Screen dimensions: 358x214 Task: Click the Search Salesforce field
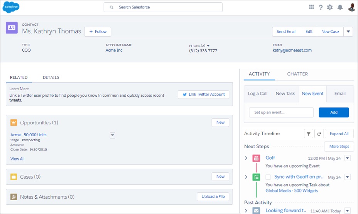click(x=163, y=7)
